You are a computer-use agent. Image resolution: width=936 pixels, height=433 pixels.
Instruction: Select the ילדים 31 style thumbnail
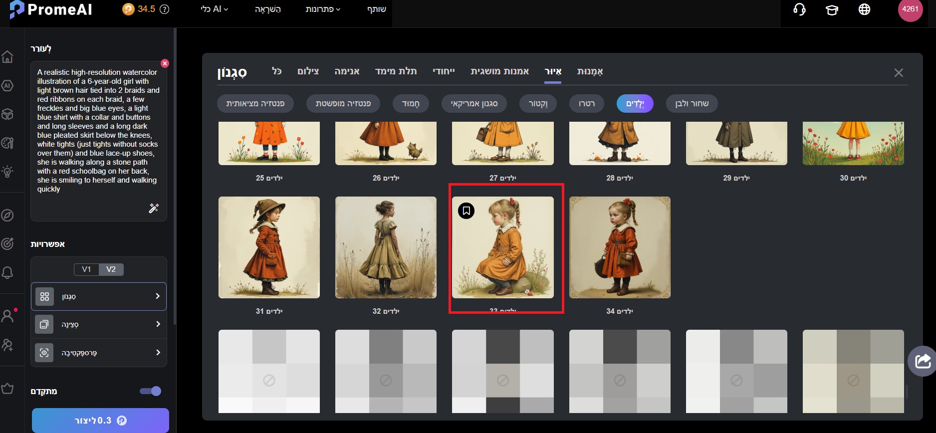(x=269, y=247)
